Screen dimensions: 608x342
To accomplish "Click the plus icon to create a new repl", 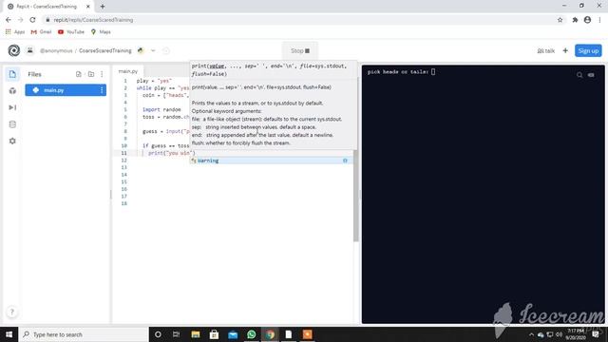I will (565, 50).
